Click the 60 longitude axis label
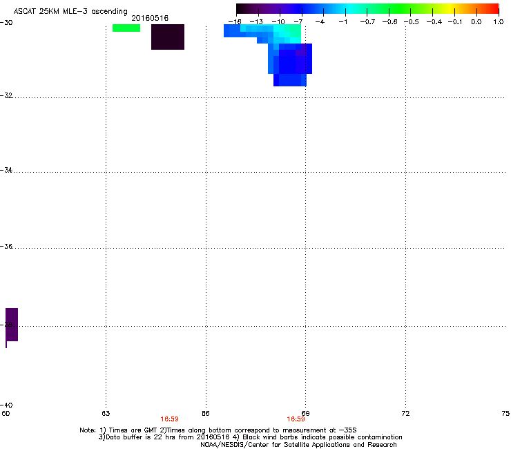 click(x=6, y=414)
